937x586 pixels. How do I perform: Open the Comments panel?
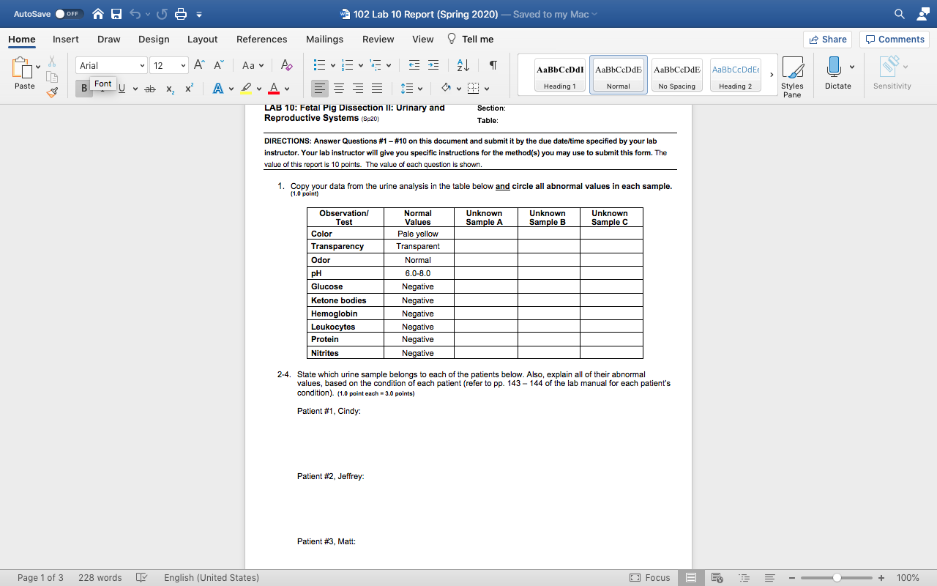pyautogui.click(x=894, y=39)
